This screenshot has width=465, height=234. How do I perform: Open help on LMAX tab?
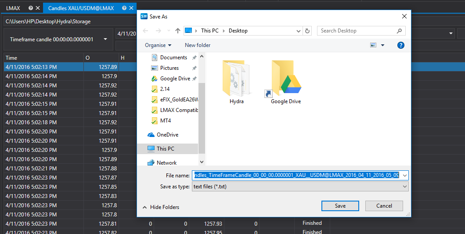tap(31, 8)
